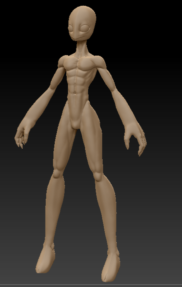This screenshot has height=287, width=182.
Task: Select the shoulder on the right side
Action: pyautogui.click(x=100, y=62)
